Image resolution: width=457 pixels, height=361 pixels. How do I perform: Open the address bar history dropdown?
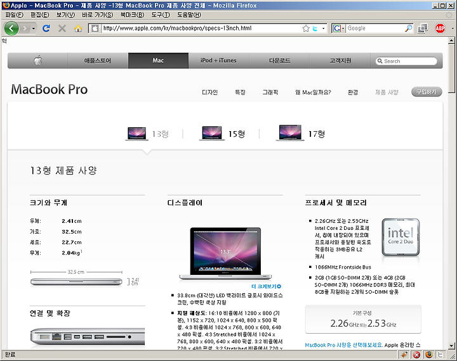[x=323, y=28]
